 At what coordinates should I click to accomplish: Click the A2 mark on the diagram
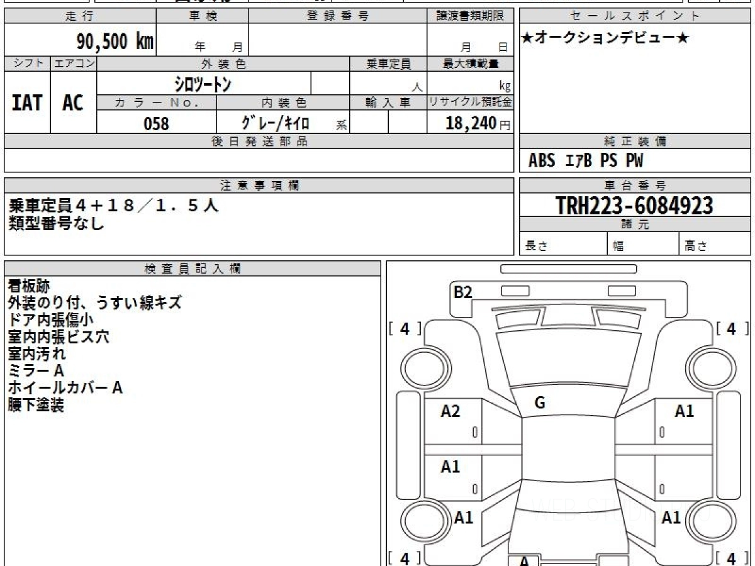(x=450, y=411)
